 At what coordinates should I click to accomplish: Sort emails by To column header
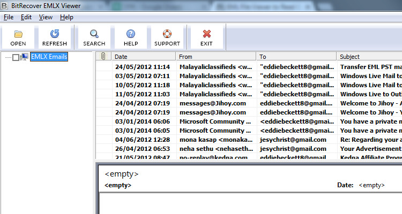click(x=296, y=56)
